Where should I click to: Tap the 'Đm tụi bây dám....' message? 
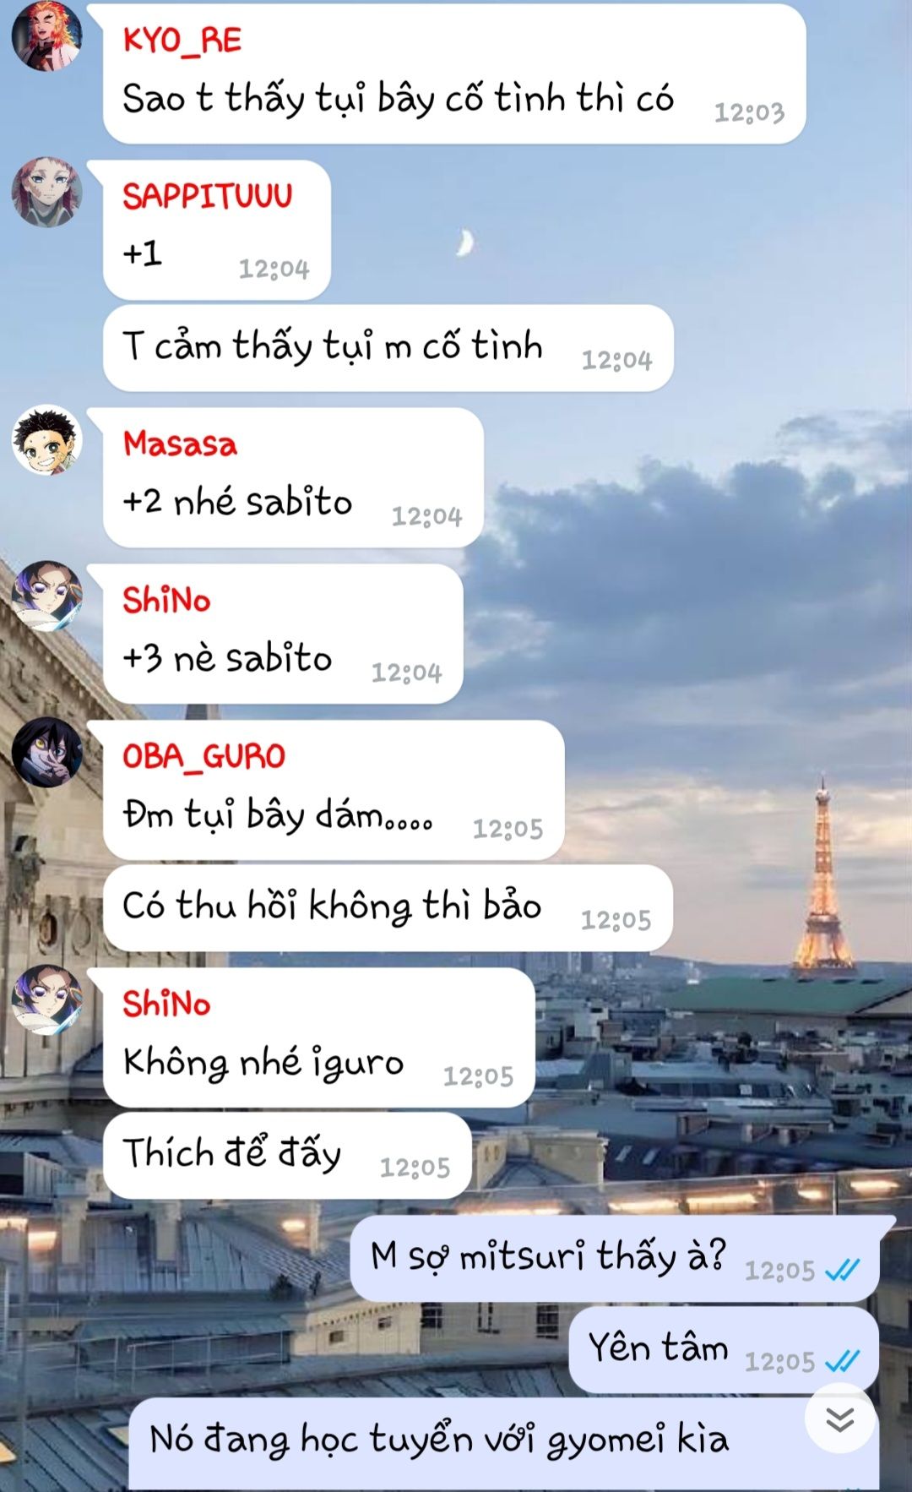[334, 790]
